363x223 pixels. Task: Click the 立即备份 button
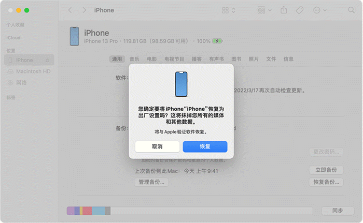pos(326,170)
